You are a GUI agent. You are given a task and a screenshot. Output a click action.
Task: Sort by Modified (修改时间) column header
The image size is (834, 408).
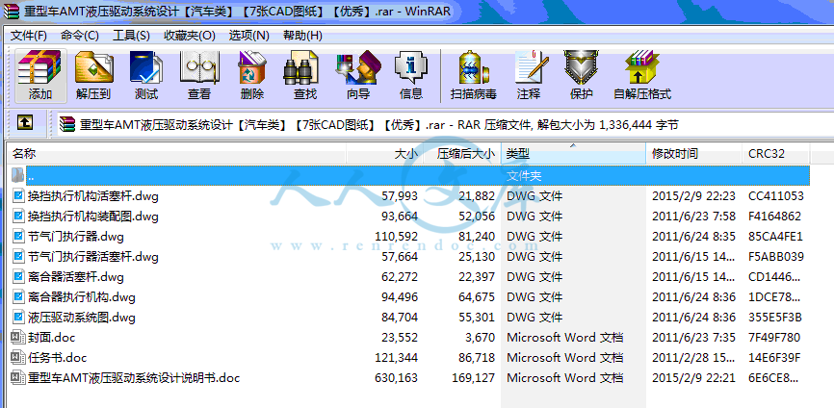694,154
